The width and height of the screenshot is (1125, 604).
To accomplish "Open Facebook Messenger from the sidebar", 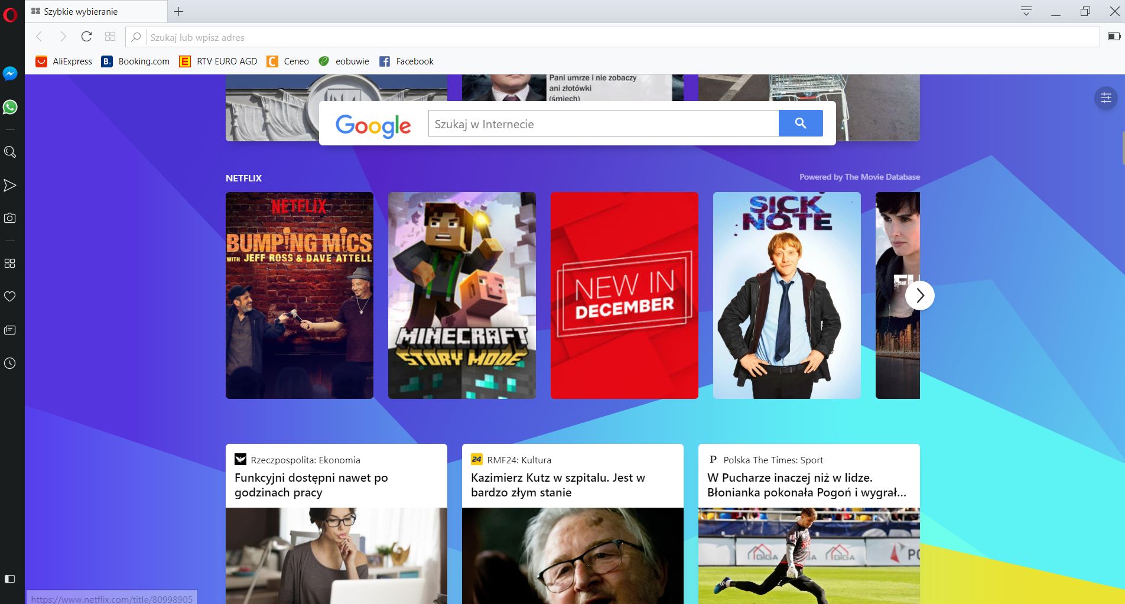I will tap(10, 74).
